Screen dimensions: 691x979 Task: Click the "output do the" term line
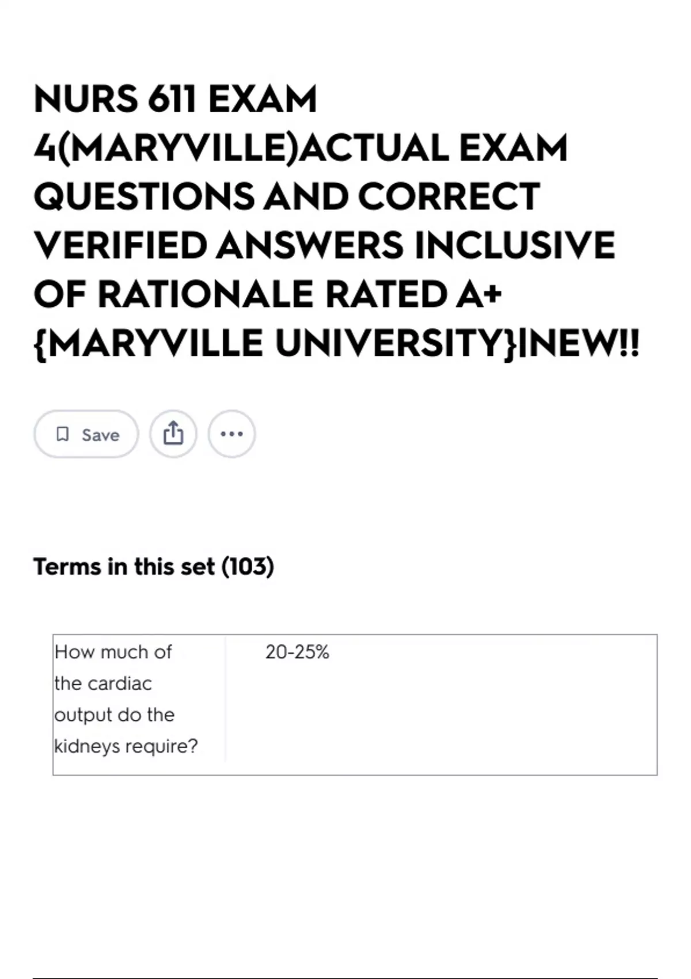point(115,715)
